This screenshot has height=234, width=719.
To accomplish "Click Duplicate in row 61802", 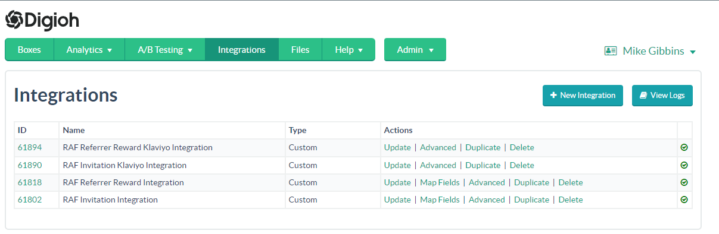I will click(531, 200).
